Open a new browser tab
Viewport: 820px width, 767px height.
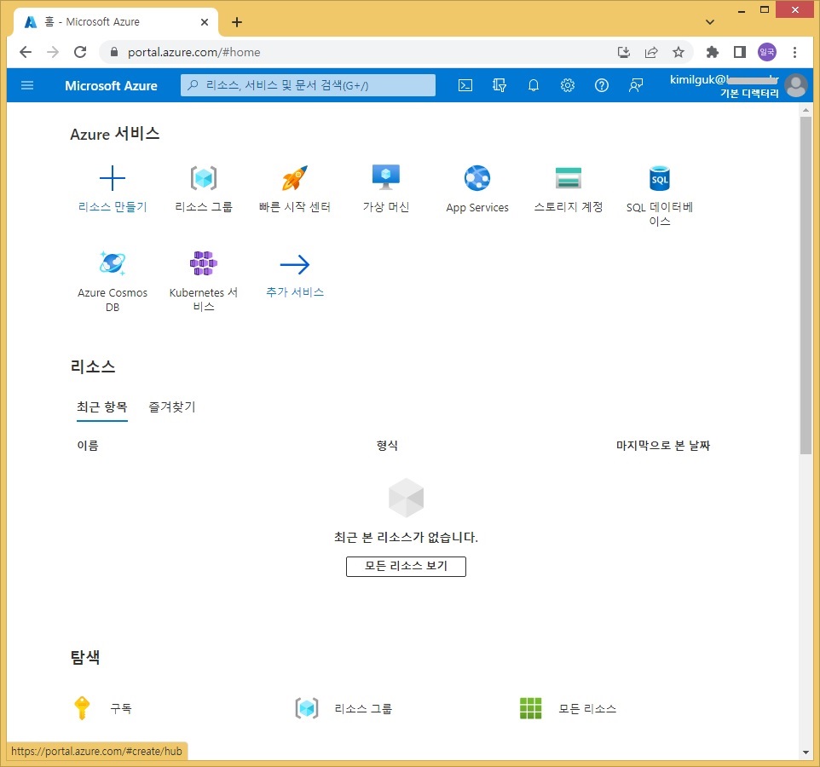pyautogui.click(x=236, y=22)
